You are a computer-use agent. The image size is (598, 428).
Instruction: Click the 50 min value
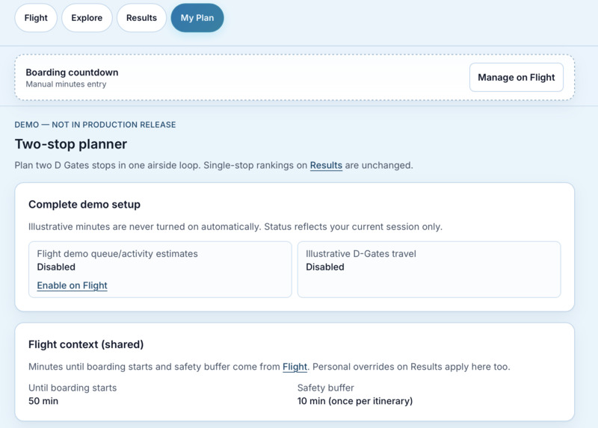(x=43, y=401)
